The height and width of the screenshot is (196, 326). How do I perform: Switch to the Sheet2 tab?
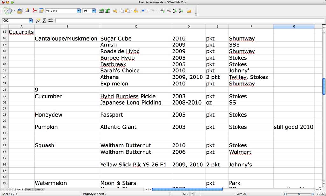(29, 190)
